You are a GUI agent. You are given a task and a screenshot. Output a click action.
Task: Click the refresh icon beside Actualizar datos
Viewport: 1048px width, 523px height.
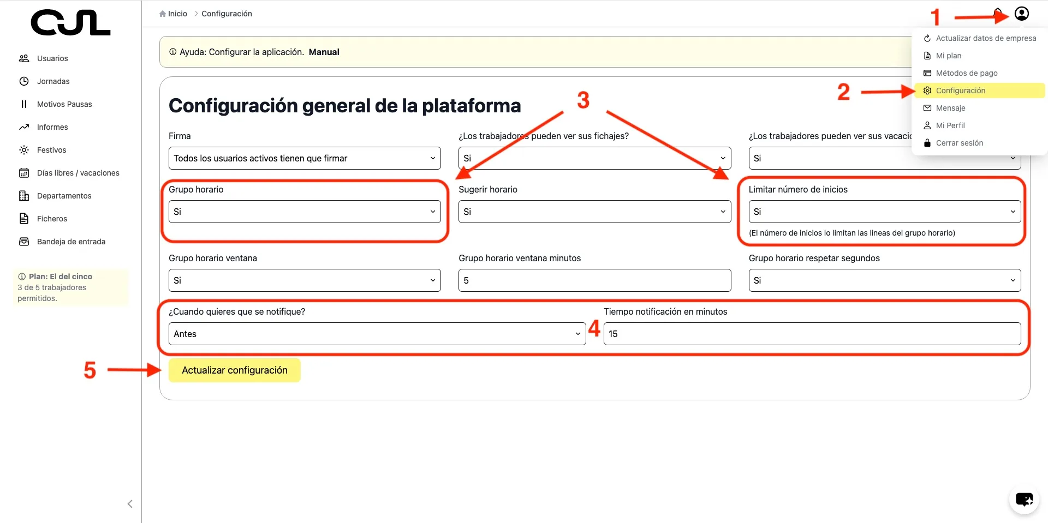click(x=927, y=38)
